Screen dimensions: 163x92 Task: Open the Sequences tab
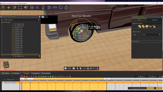pos(35,73)
